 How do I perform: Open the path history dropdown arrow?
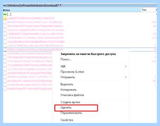point(4,6)
